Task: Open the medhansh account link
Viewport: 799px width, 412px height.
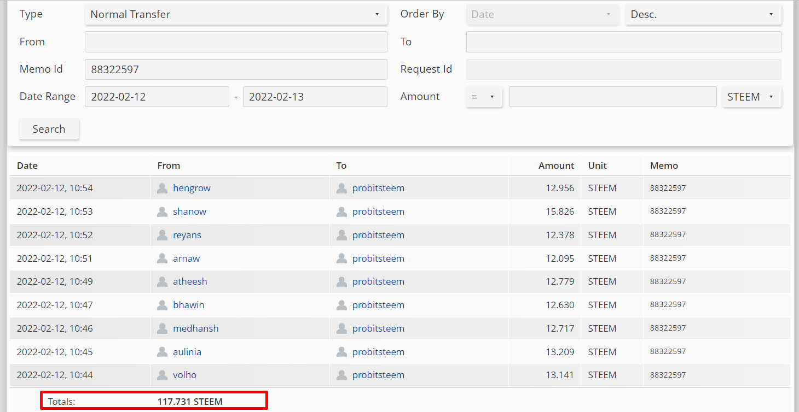Action: (x=196, y=328)
